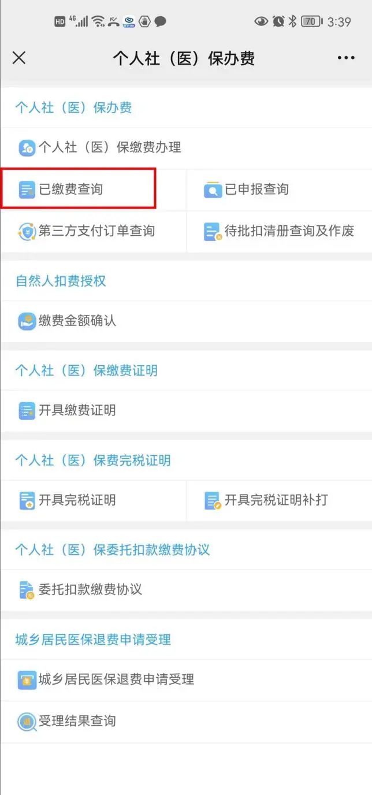Tap the 城乡居民医保退费申请受理 icon
The image size is (372, 795).
27,680
